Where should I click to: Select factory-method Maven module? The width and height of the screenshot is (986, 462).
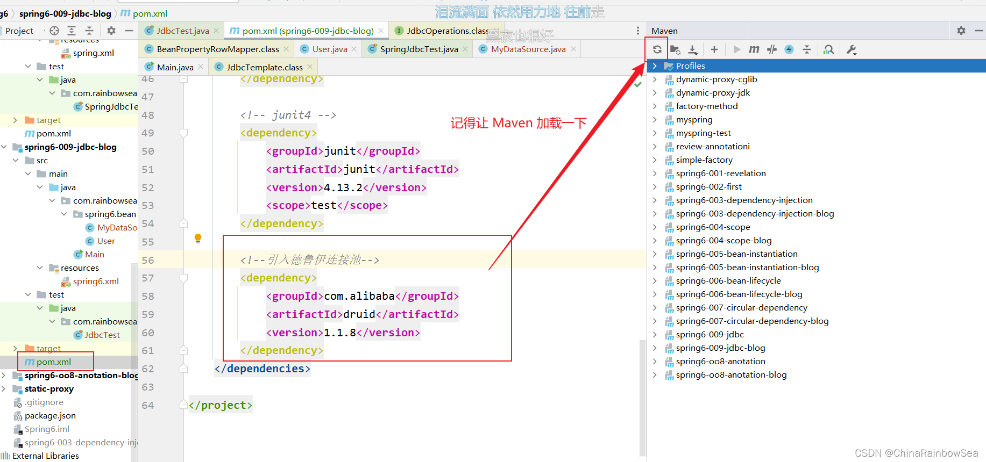tap(707, 106)
